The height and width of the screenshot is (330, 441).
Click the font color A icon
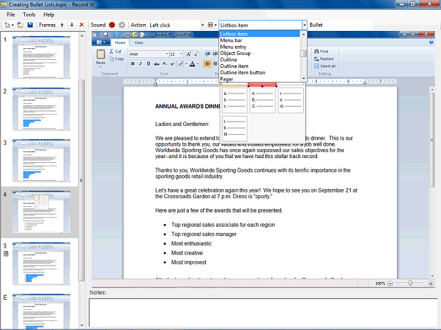pos(192,64)
